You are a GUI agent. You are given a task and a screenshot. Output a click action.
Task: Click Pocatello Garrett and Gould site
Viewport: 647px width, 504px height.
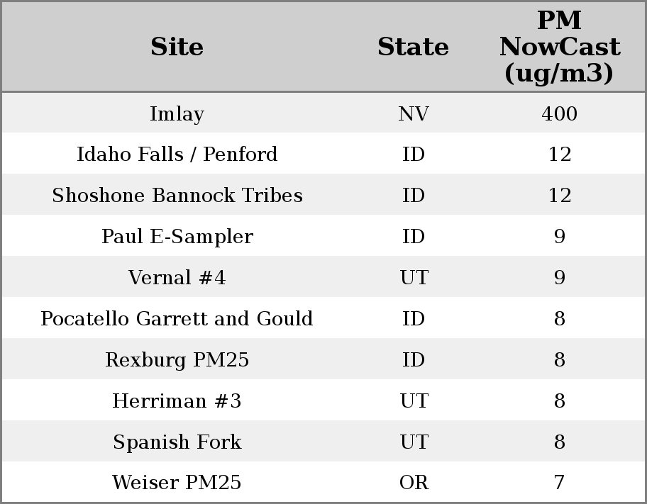pos(177,319)
